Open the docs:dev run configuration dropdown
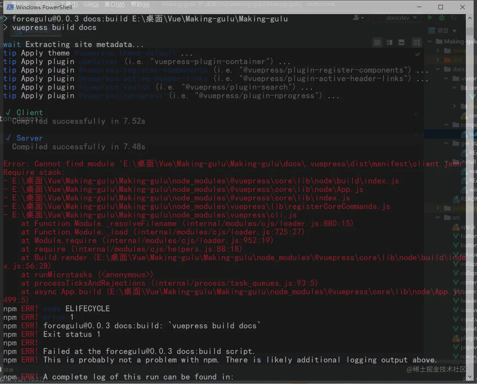477x384 pixels. 398,17
